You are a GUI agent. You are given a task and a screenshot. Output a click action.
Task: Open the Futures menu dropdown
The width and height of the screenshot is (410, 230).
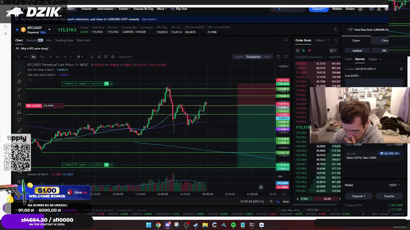click(87, 9)
